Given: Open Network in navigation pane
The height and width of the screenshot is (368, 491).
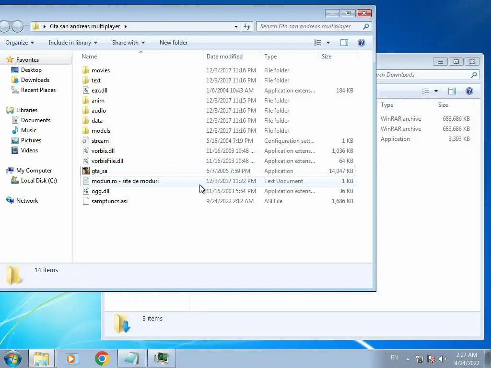Looking at the screenshot, I should pyautogui.click(x=27, y=201).
